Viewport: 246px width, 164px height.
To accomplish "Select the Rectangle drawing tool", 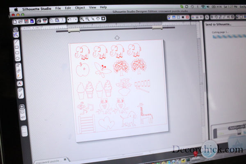I will (17, 47).
